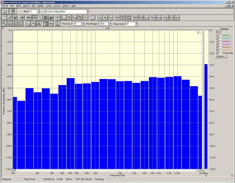Turn on the Overlay 3 checkbox
235x183 pixels.
click(220, 41)
